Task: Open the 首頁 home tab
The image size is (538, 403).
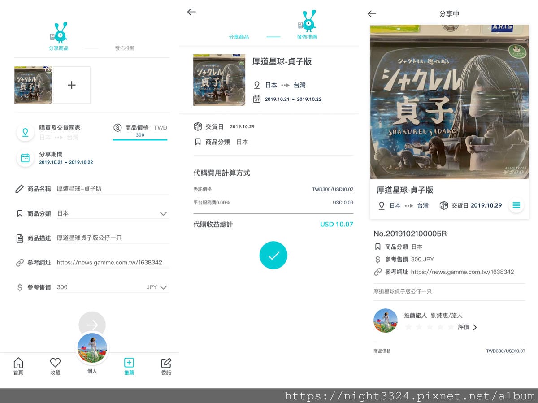Action: click(x=18, y=366)
